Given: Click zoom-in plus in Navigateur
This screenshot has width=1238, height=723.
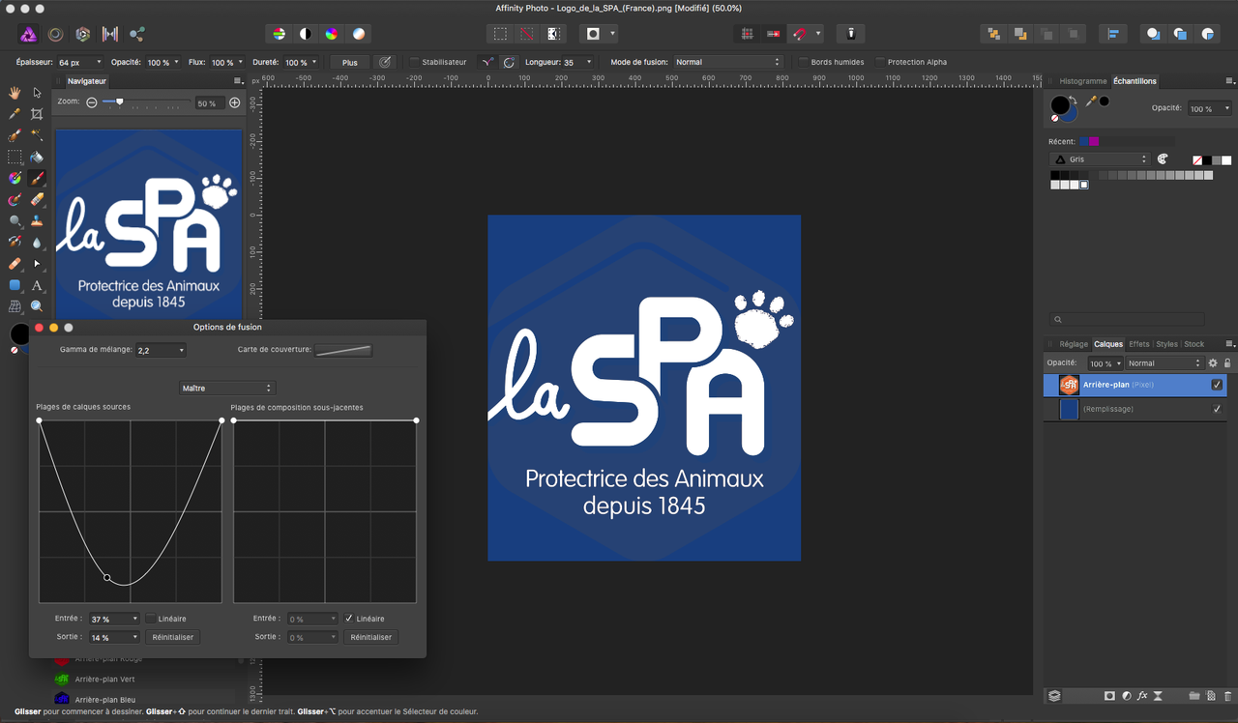Looking at the screenshot, I should 234,102.
